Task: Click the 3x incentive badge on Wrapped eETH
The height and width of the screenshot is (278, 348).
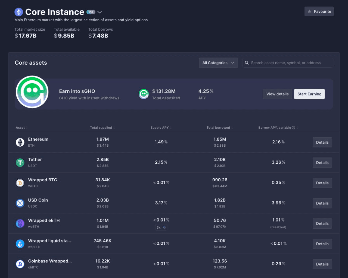Action: (161, 228)
